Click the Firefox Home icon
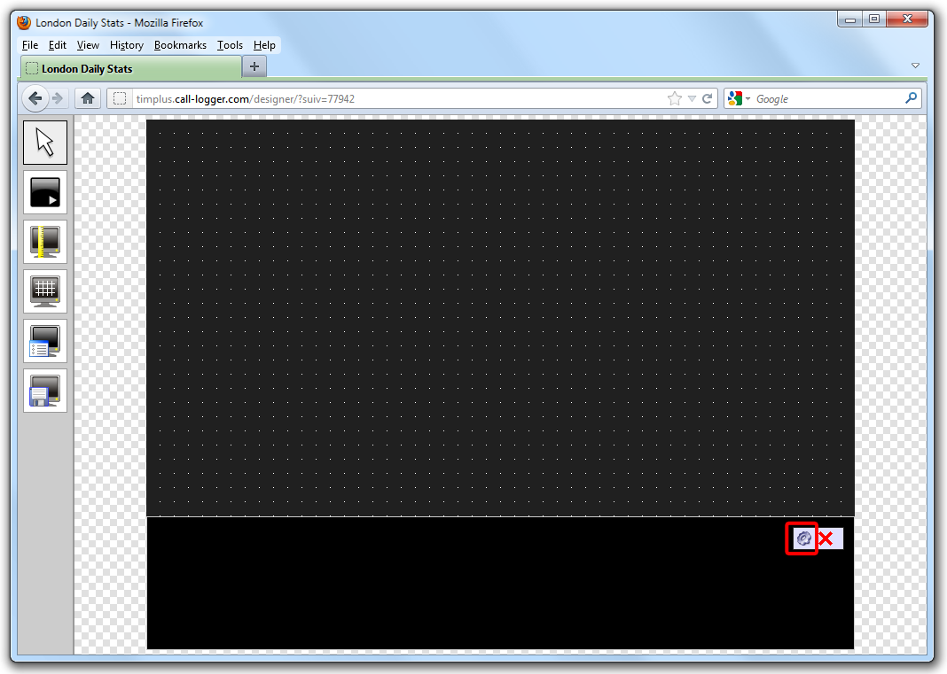This screenshot has width=947, height=674. (x=87, y=97)
